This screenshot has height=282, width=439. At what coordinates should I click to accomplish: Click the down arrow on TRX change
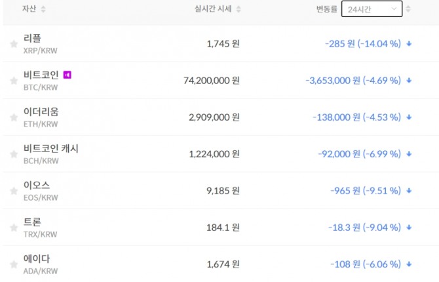[409, 228]
